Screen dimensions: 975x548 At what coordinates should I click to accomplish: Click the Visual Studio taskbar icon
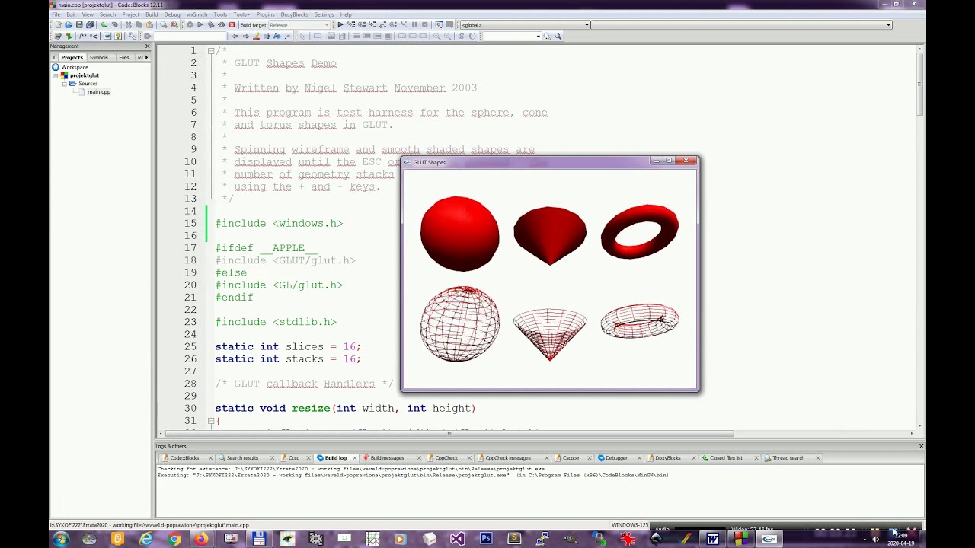457,539
